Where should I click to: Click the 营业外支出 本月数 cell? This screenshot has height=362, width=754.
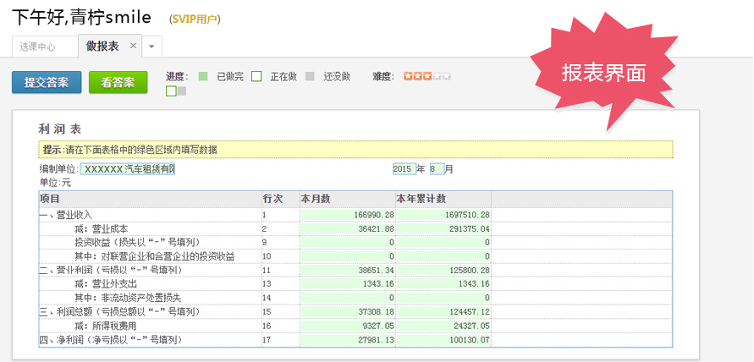pos(348,283)
